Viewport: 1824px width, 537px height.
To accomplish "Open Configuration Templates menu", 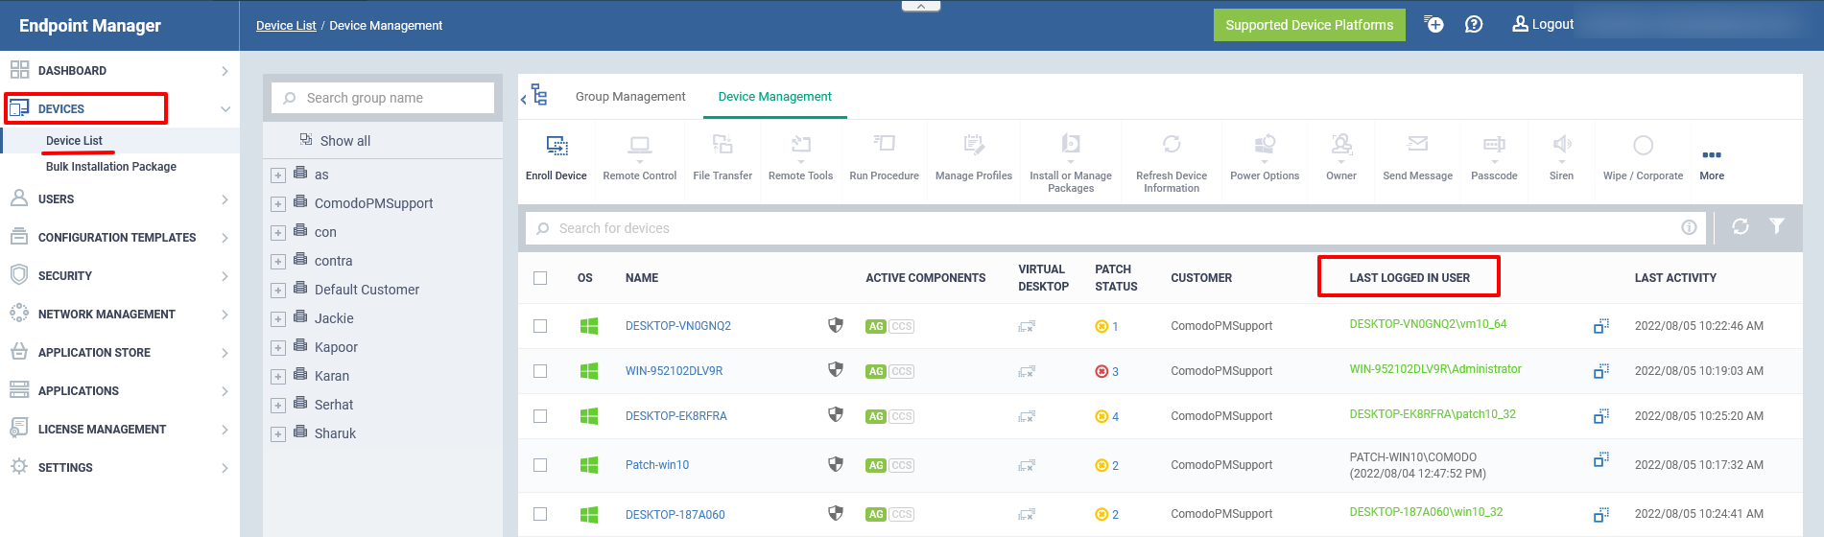I will coord(119,238).
